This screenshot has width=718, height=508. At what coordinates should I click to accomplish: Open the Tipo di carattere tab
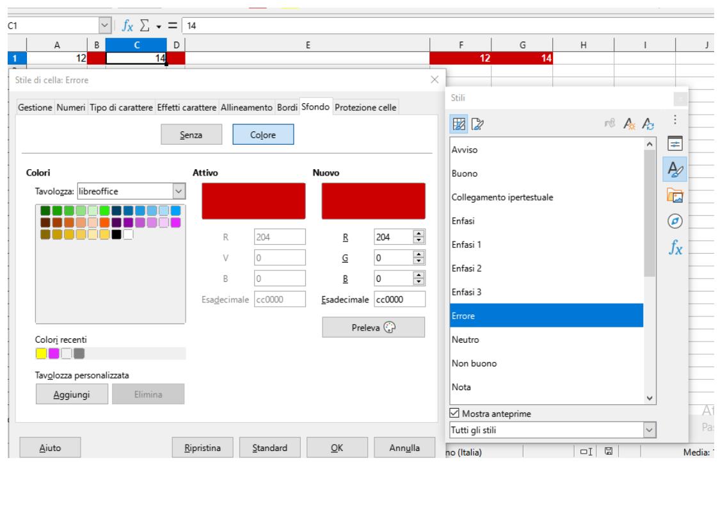[x=122, y=108]
